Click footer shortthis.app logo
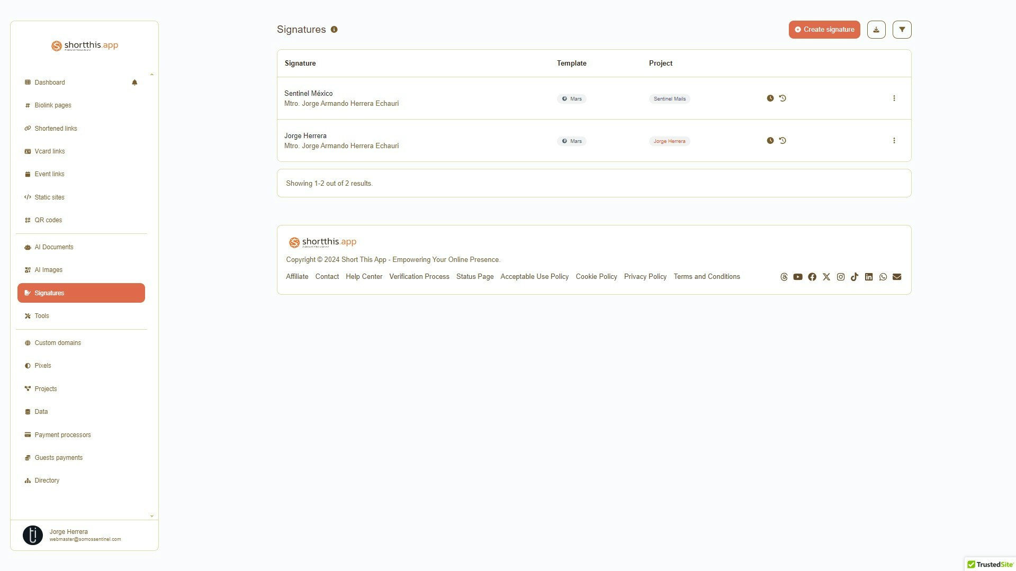Image resolution: width=1016 pixels, height=571 pixels. 322,242
